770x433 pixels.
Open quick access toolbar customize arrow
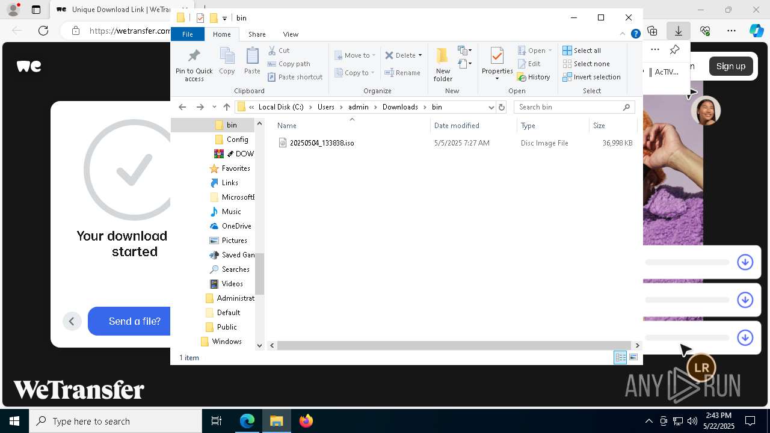[224, 18]
